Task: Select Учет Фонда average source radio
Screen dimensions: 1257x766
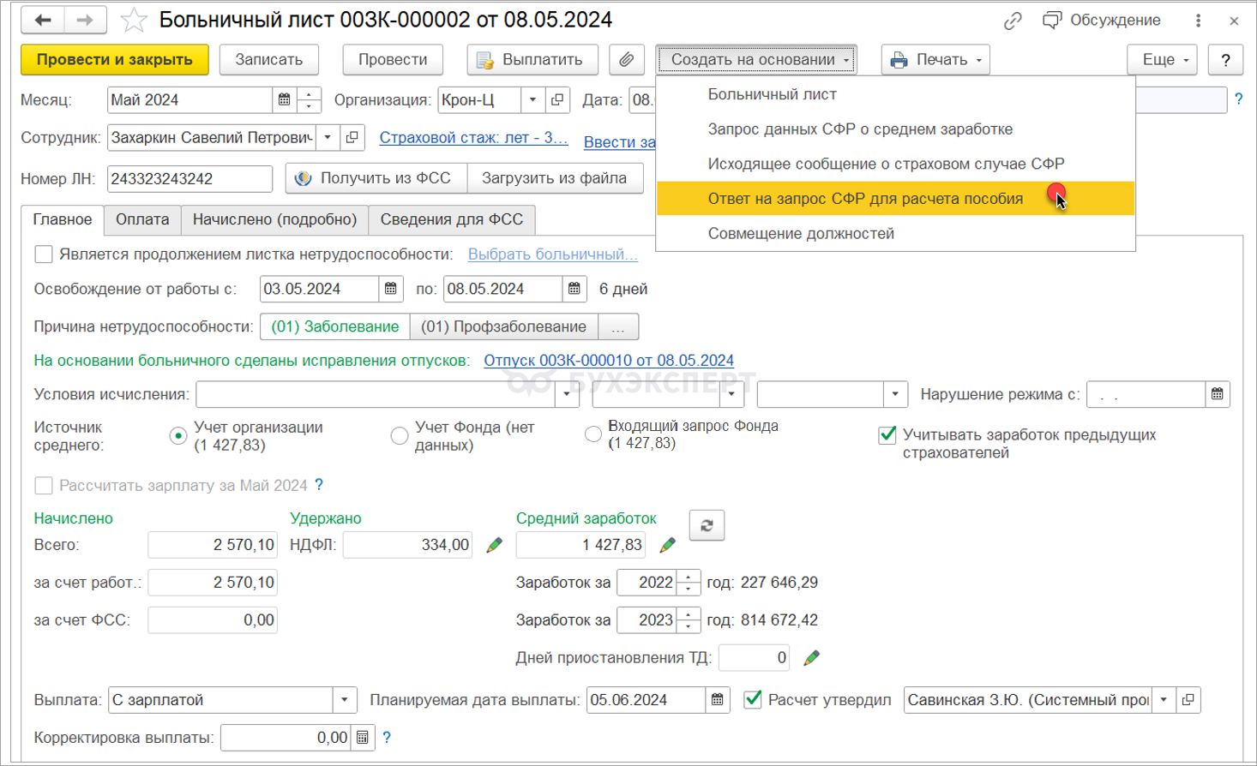Action: [x=400, y=436]
